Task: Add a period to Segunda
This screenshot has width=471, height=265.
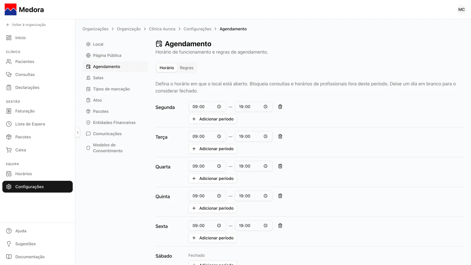Action: tap(213, 119)
